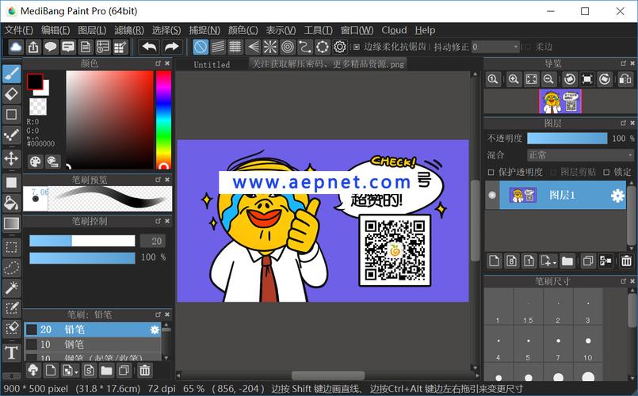Select the 钢笔 brush with size 10
Viewport: 638px width, 396px height.
(x=93, y=345)
